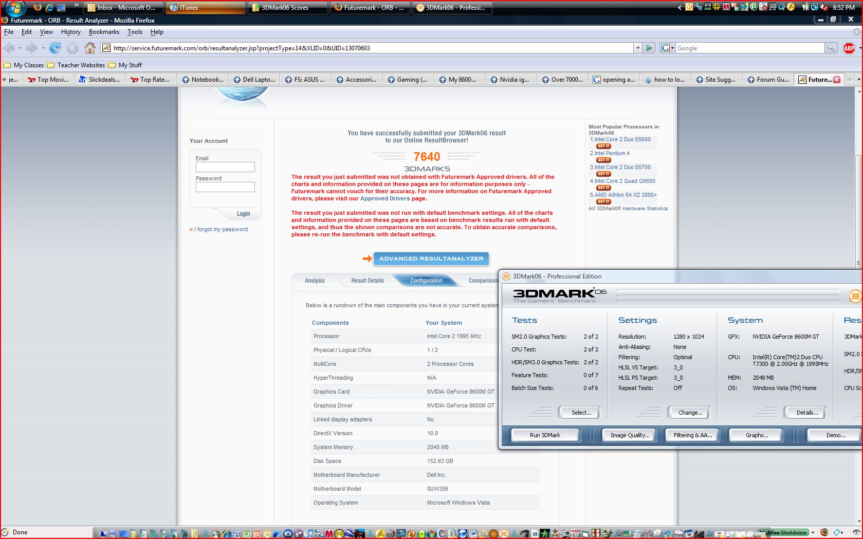This screenshot has height=539, width=863.
Task: Open the Help menu
Action: tap(157, 32)
